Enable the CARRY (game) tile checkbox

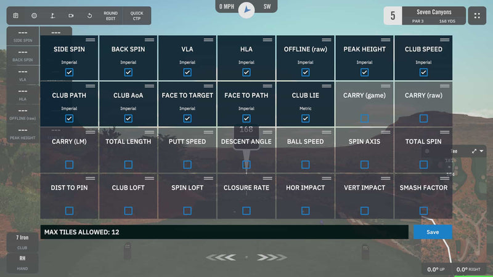point(364,119)
